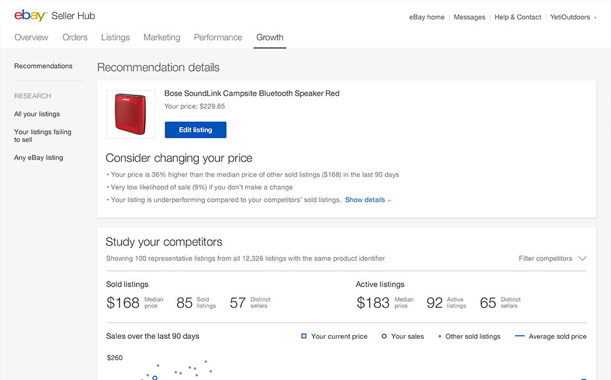
Task: Click the 85 sold listings value
Action: tap(185, 303)
